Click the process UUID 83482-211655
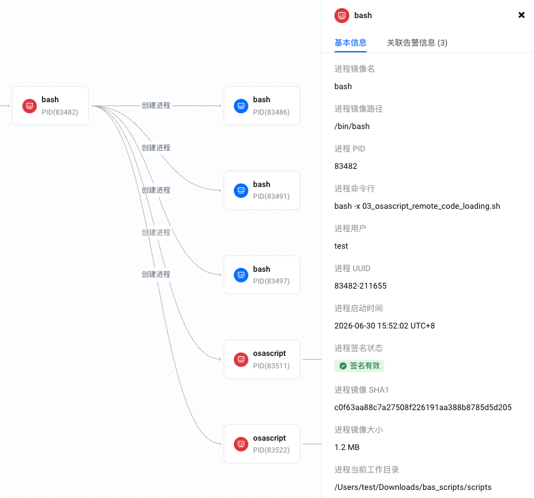Viewport: 534px width, 498px height. tap(361, 285)
